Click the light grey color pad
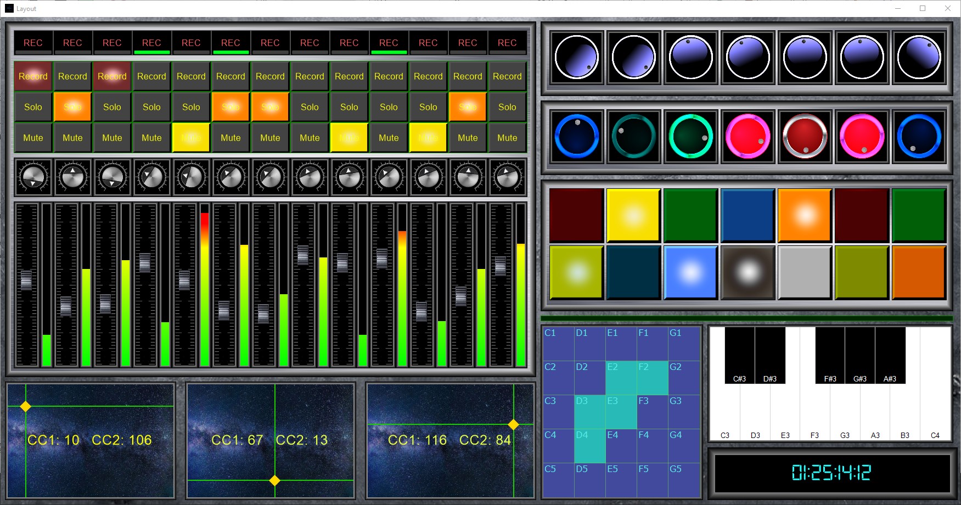961x505 pixels. click(805, 272)
